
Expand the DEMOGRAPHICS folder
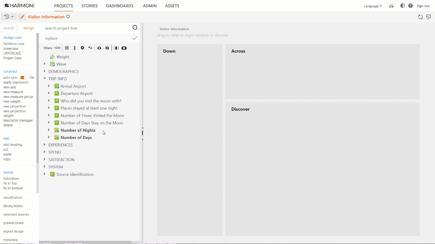point(45,71)
